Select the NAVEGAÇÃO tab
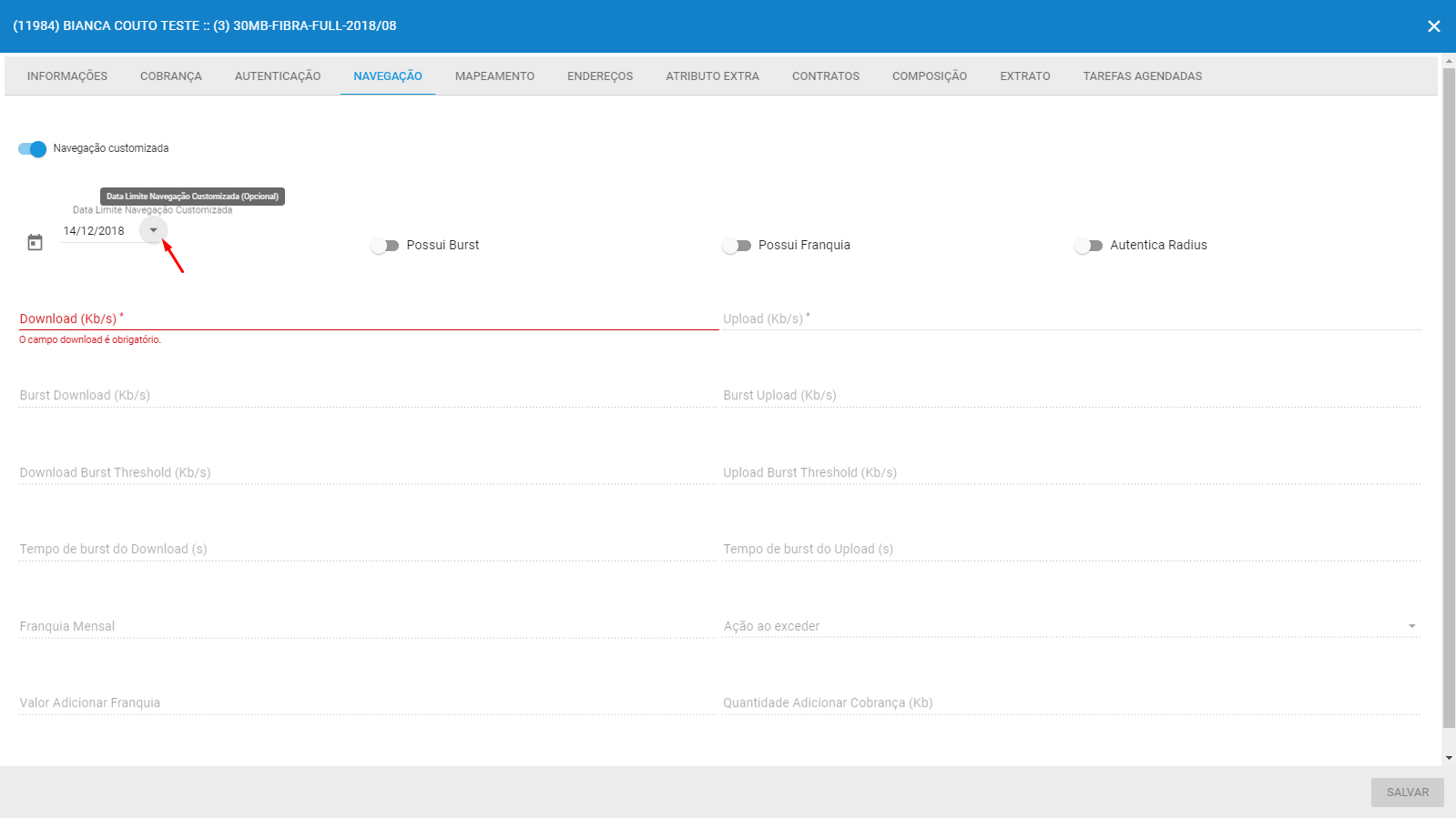Viewport: 1456px width, 818px height. 388,76
